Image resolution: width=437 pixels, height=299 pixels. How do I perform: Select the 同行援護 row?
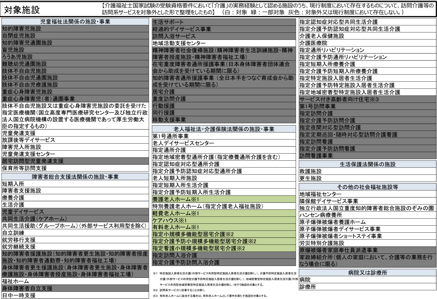tap(224, 113)
